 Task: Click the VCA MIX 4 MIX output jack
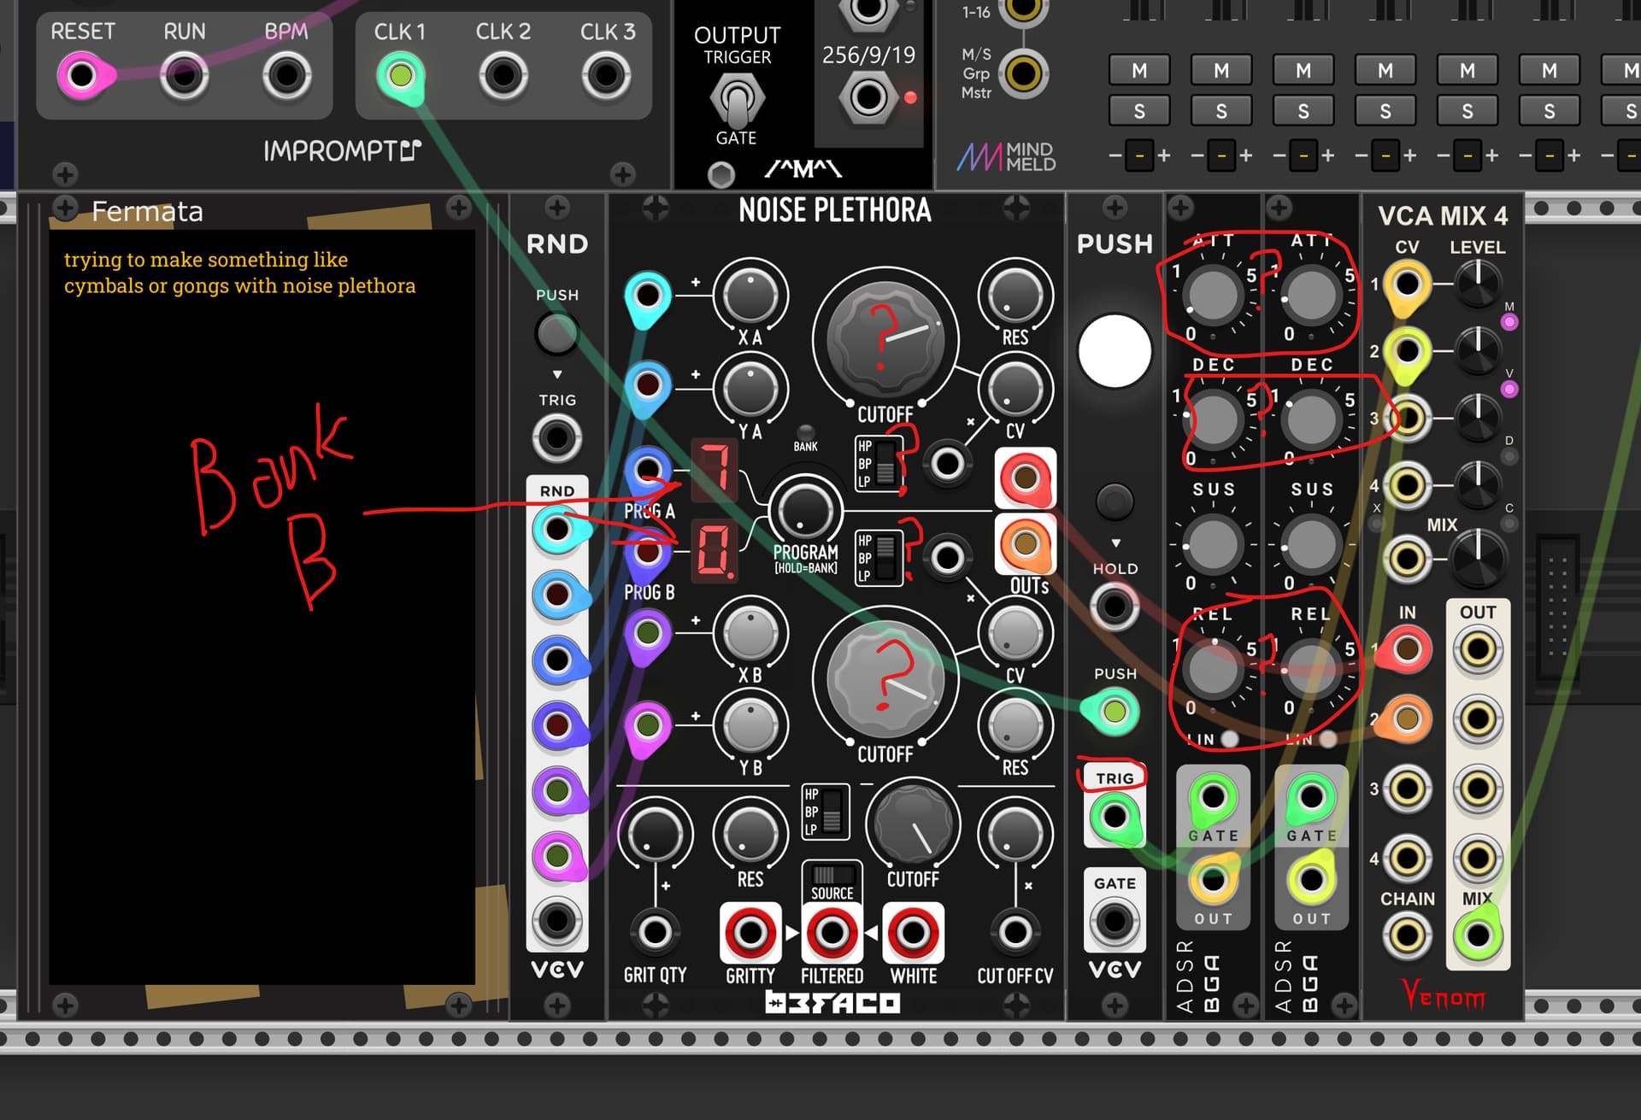[x=1478, y=934]
